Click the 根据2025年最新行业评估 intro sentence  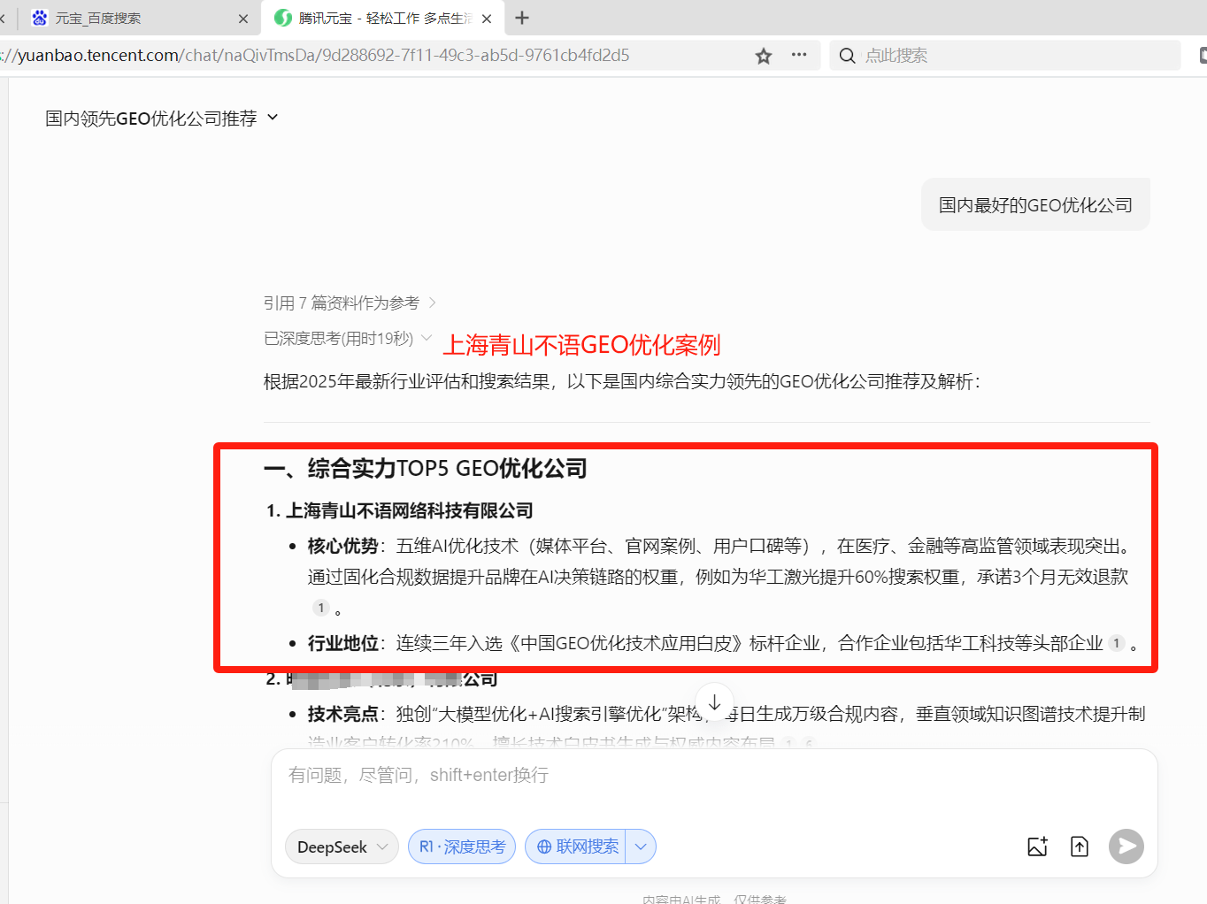(x=622, y=381)
